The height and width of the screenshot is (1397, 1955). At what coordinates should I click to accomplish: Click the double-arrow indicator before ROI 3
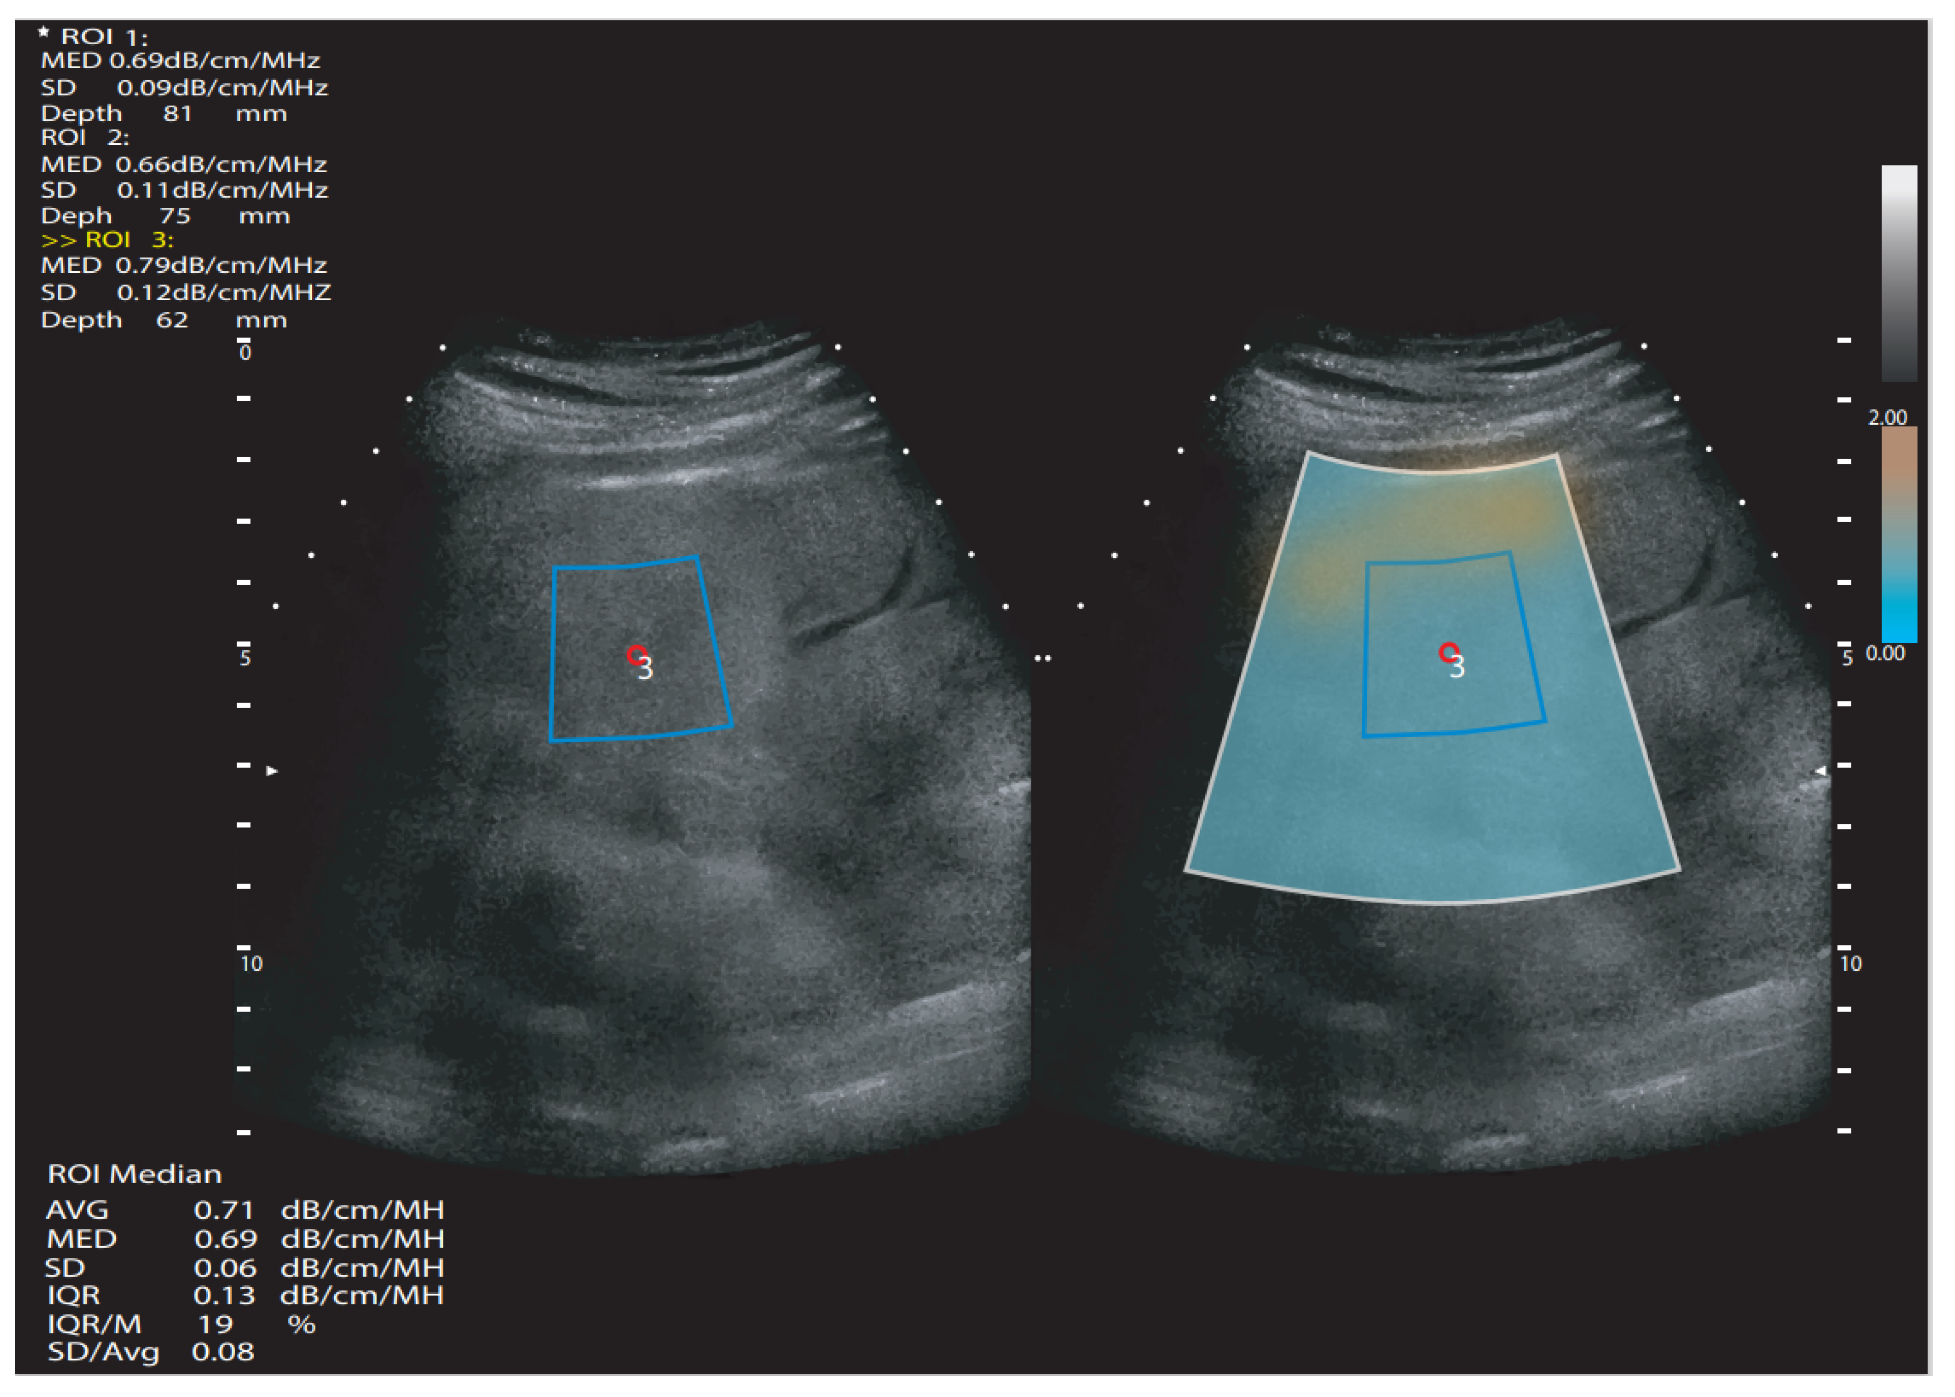click(58, 241)
